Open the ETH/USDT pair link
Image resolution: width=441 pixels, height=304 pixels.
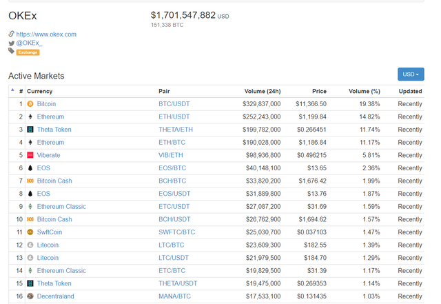(x=174, y=116)
